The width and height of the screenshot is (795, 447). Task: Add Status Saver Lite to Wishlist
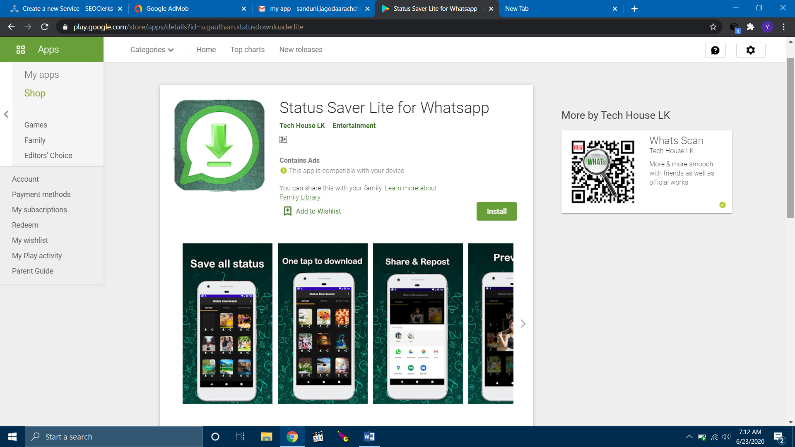coord(318,211)
